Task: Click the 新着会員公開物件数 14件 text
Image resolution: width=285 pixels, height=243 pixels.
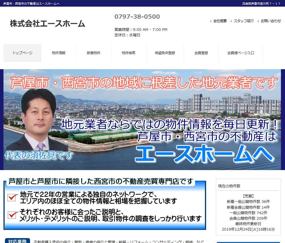Action: coord(248,207)
